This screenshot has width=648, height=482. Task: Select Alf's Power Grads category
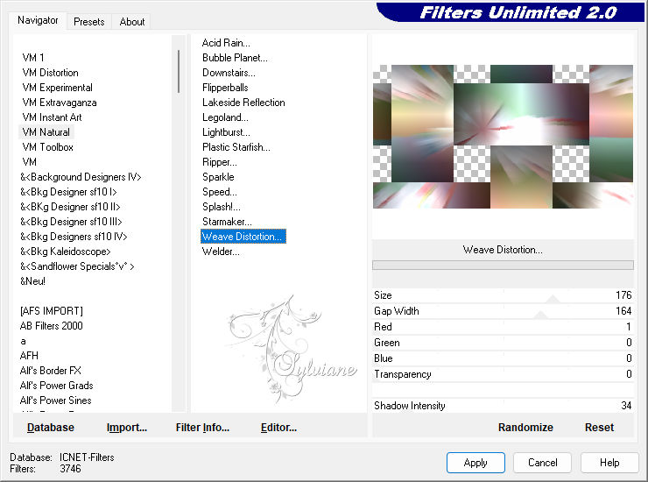pos(56,386)
